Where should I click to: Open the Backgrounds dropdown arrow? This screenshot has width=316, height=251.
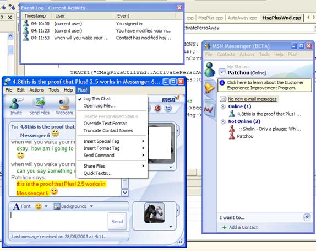pyautogui.click(x=91, y=206)
